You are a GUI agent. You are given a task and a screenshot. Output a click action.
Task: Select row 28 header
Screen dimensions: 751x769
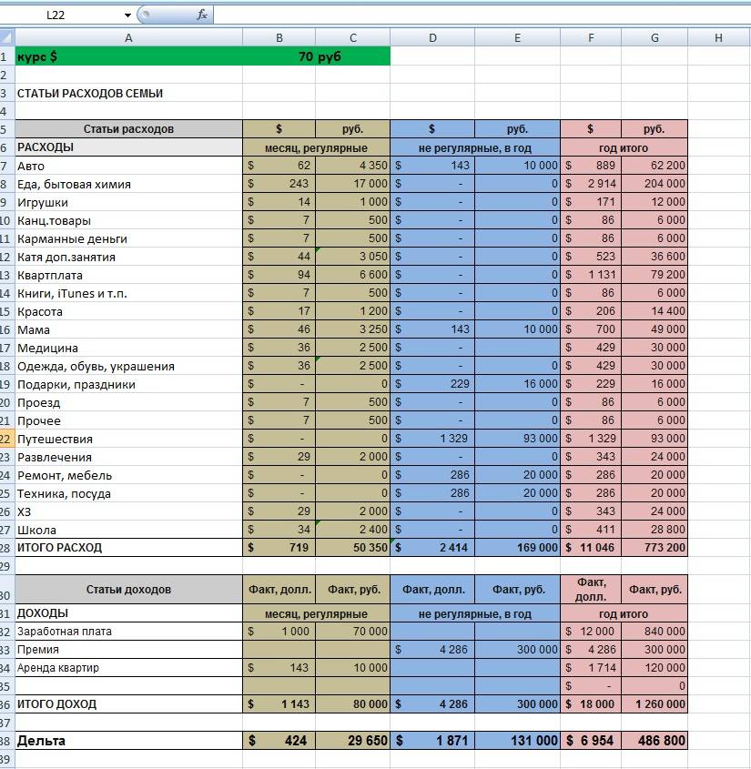(7, 548)
